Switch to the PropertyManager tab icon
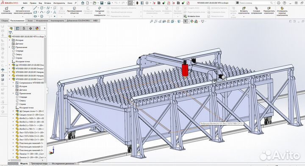Viewport: 305px width, 166px height. click(x=18, y=28)
